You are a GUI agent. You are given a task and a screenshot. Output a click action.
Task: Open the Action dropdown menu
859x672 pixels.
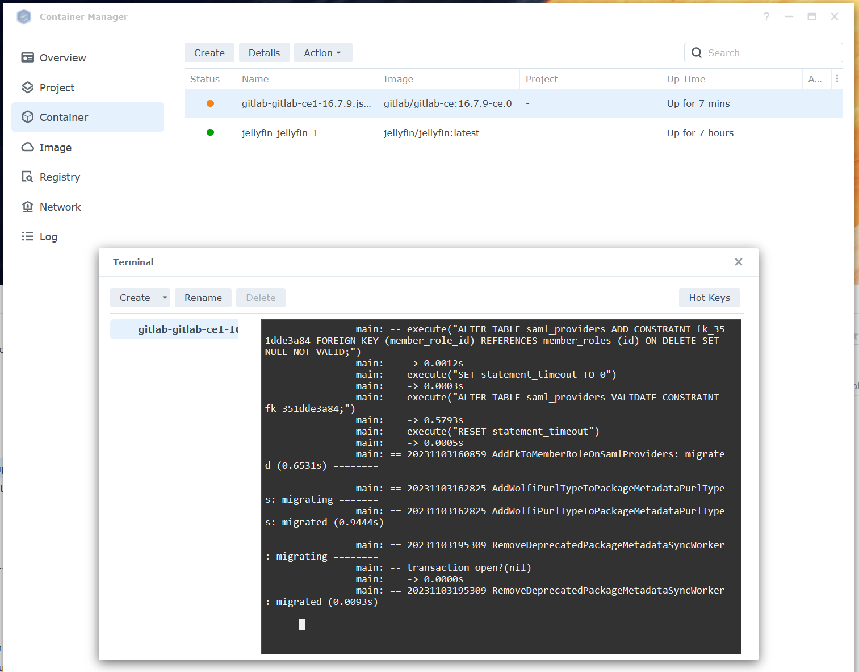click(x=323, y=52)
